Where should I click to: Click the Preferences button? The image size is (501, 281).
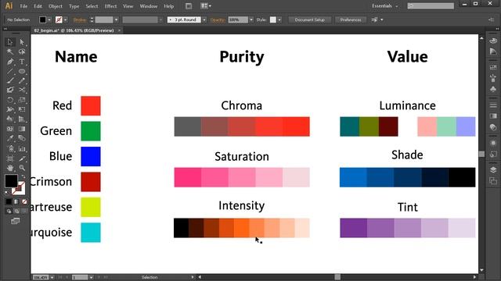point(351,20)
